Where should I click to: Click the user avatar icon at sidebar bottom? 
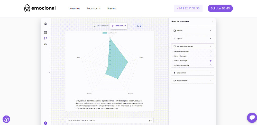tap(45, 123)
